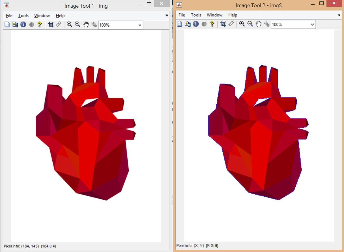Activate Zoom Out in Image Tool 1
344x252 pixels.
click(77, 25)
